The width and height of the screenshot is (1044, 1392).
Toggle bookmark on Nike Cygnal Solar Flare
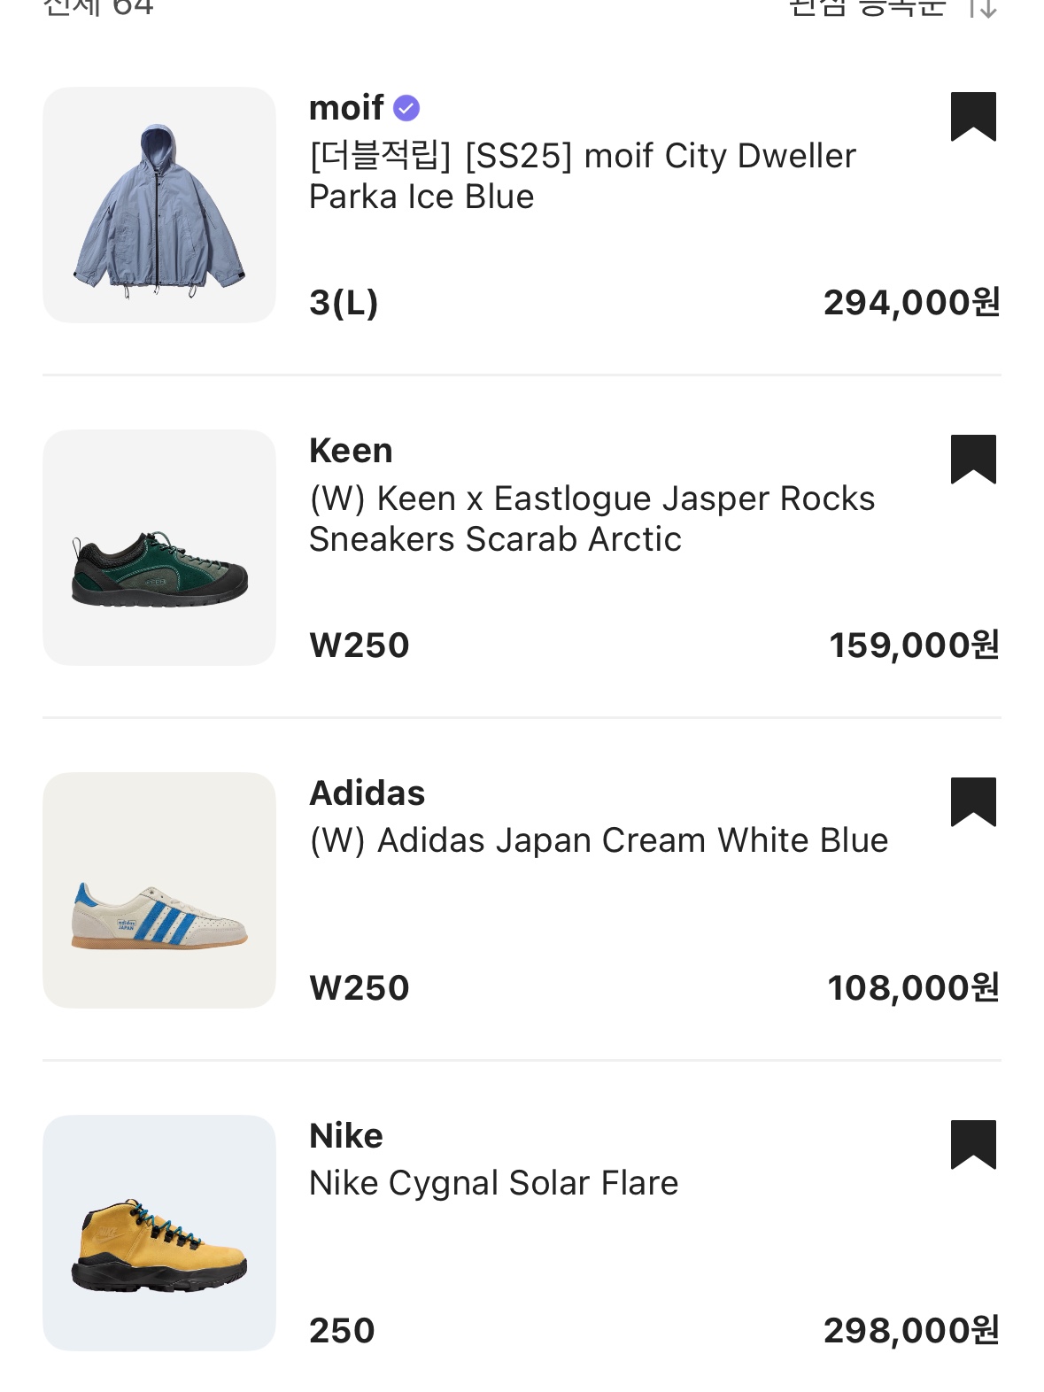click(973, 1145)
